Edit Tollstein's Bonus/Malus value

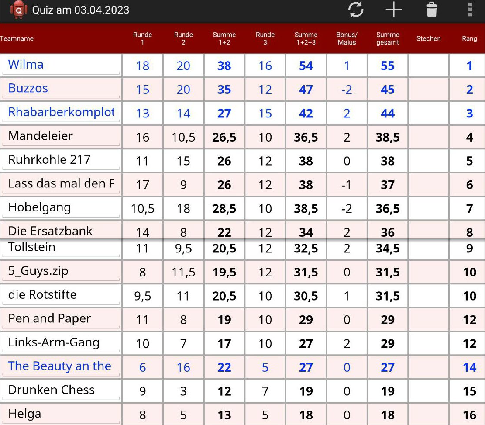coord(347,249)
